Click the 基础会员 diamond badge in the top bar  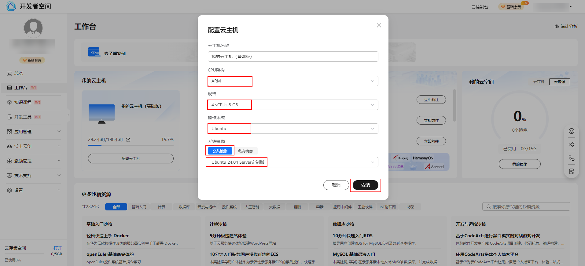click(511, 7)
